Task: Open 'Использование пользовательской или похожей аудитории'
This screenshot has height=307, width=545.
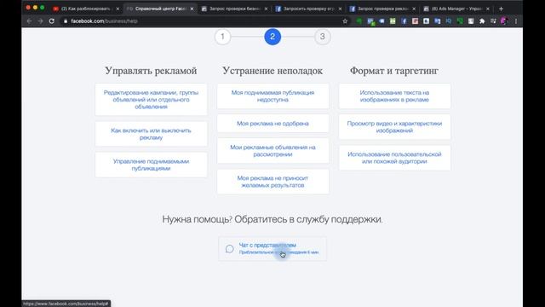Action: point(394,158)
